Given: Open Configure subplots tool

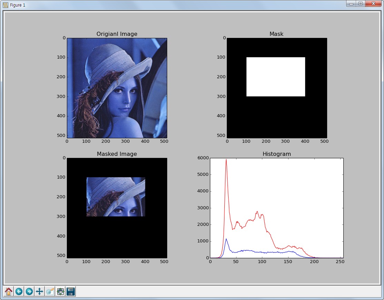Looking at the screenshot, I should (x=60, y=291).
